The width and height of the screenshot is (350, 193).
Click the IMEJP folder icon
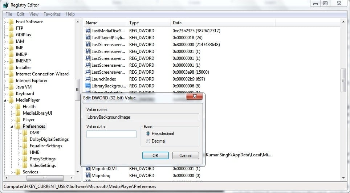[x=11, y=54]
